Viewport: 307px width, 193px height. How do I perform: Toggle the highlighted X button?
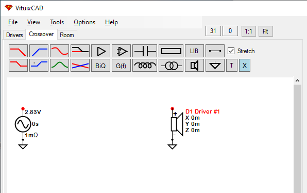245,66
